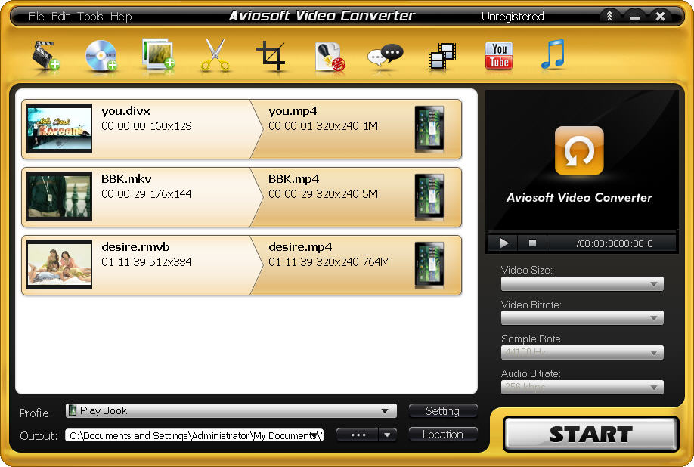The width and height of the screenshot is (694, 467).
Task: Click the 00:00:29 176x144 source details
Action: coord(147,194)
